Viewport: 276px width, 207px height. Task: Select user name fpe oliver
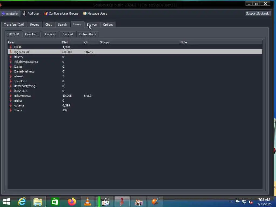[20, 81]
